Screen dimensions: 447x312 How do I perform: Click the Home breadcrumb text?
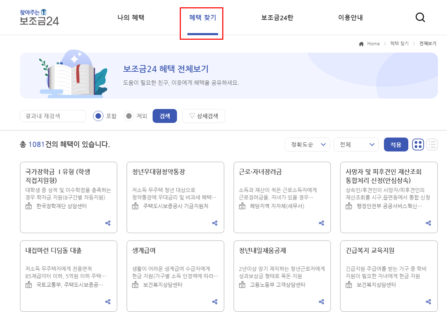373,44
